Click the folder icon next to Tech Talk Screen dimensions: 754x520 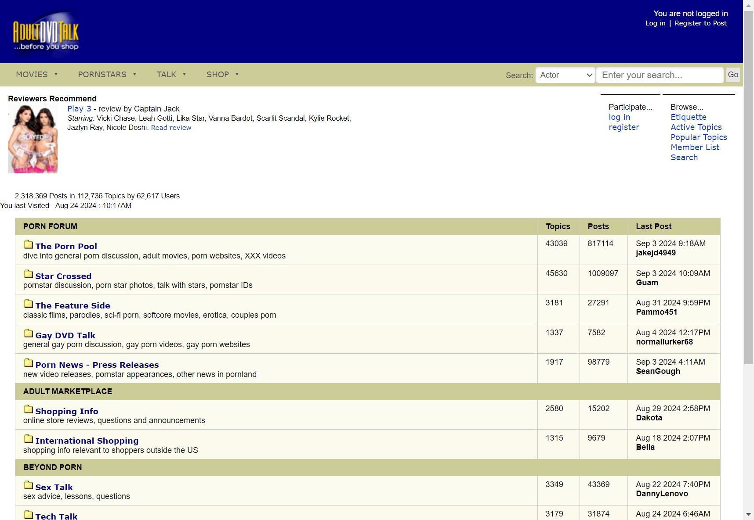[29, 515]
